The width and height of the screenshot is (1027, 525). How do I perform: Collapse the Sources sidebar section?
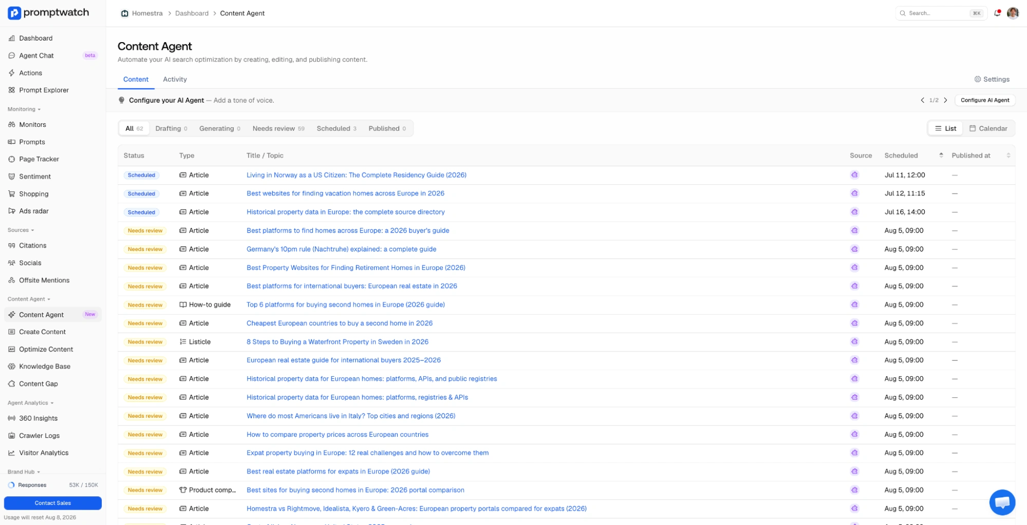pos(21,230)
